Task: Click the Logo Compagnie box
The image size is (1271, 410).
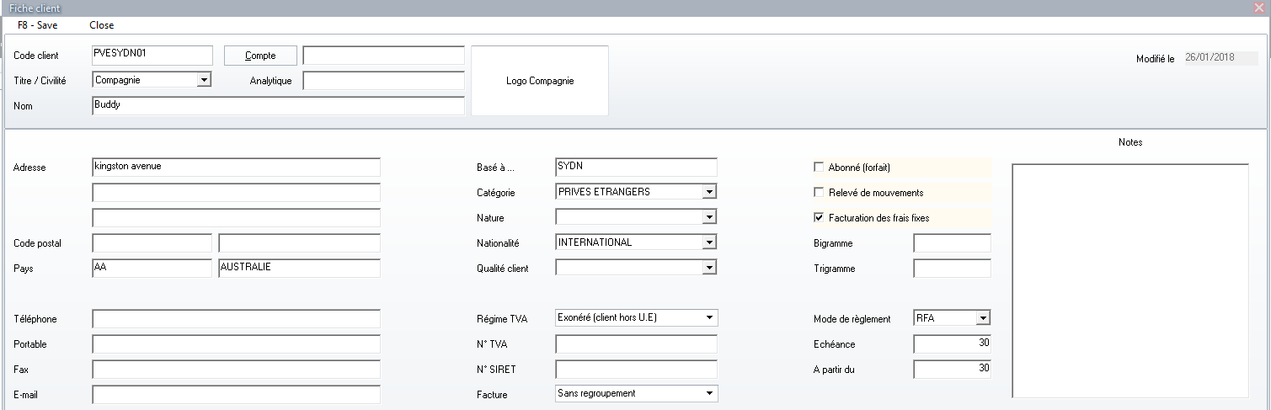Action: point(539,81)
